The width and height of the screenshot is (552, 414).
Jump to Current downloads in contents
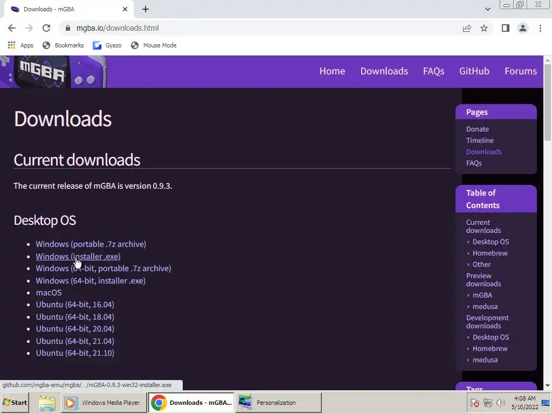[x=484, y=226]
